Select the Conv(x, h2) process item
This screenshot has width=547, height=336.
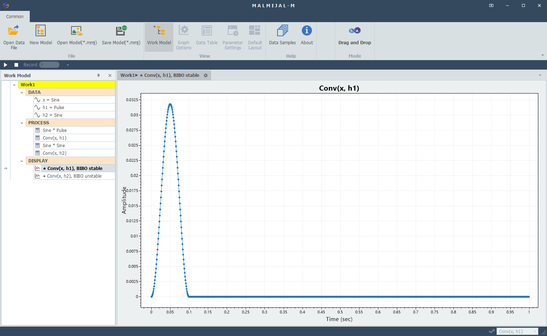(74, 153)
